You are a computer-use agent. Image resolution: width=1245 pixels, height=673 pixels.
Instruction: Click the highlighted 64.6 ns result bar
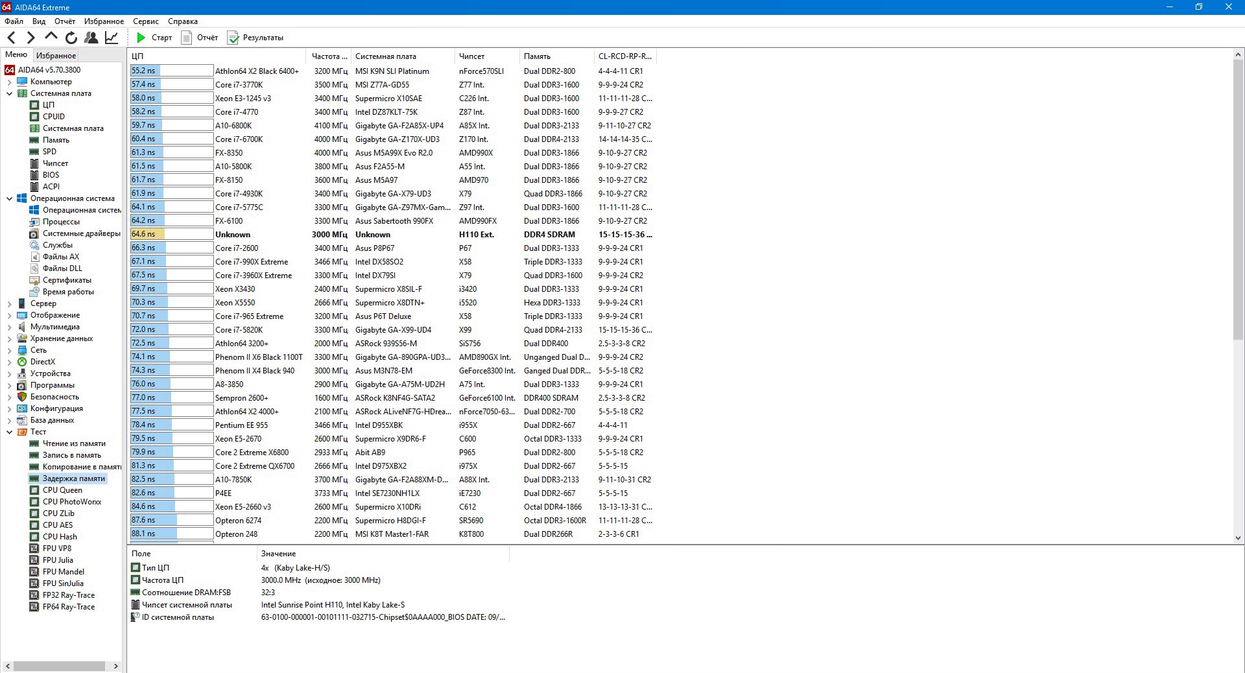(x=172, y=234)
